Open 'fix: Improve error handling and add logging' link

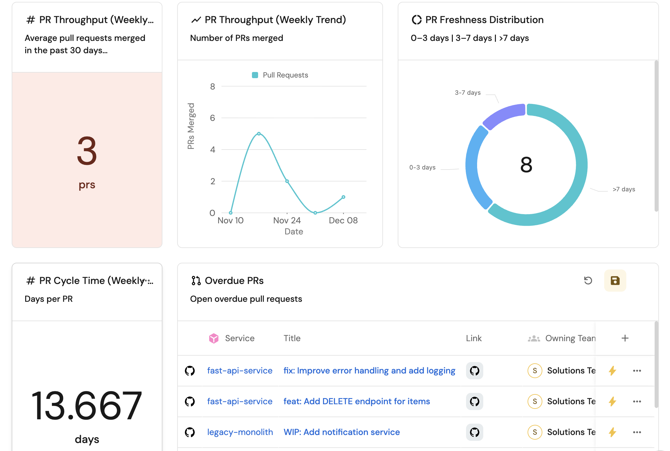point(369,371)
